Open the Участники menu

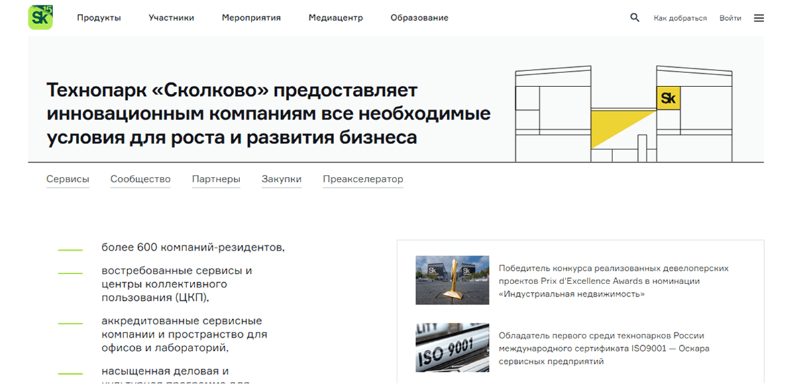171,18
